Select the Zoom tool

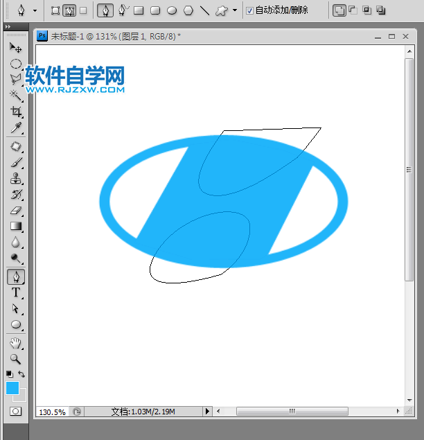click(16, 359)
